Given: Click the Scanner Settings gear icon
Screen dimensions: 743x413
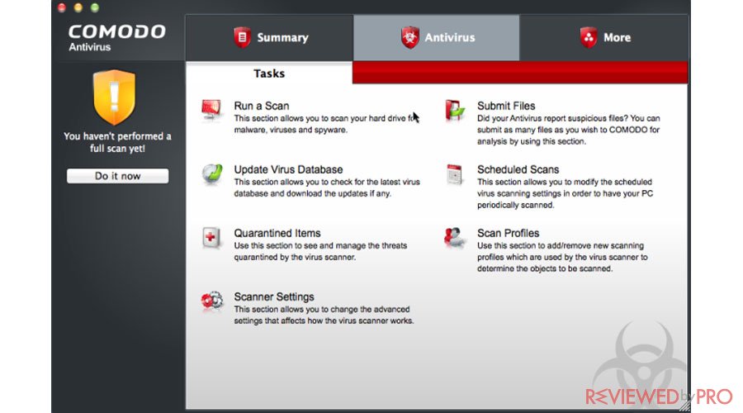Looking at the screenshot, I should pos(211,301).
